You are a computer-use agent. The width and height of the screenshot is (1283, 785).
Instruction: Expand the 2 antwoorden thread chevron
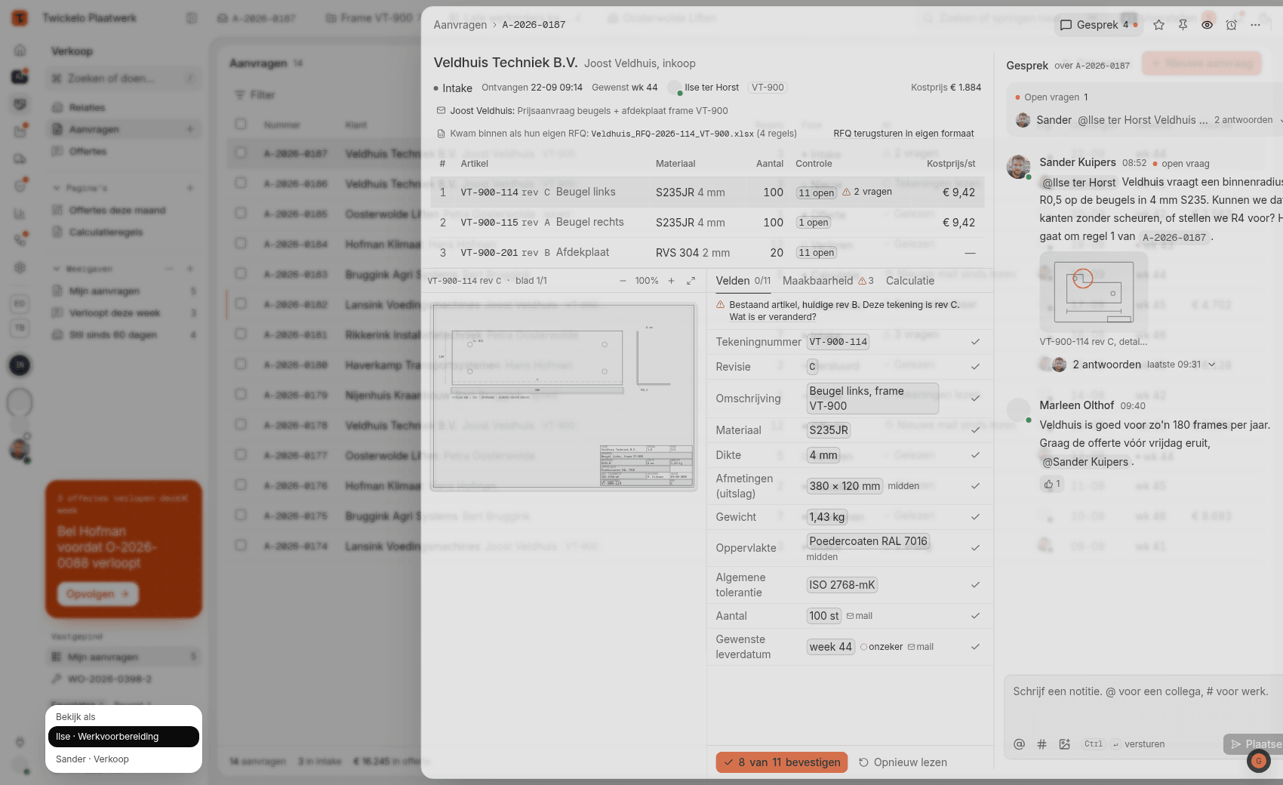[1212, 365]
